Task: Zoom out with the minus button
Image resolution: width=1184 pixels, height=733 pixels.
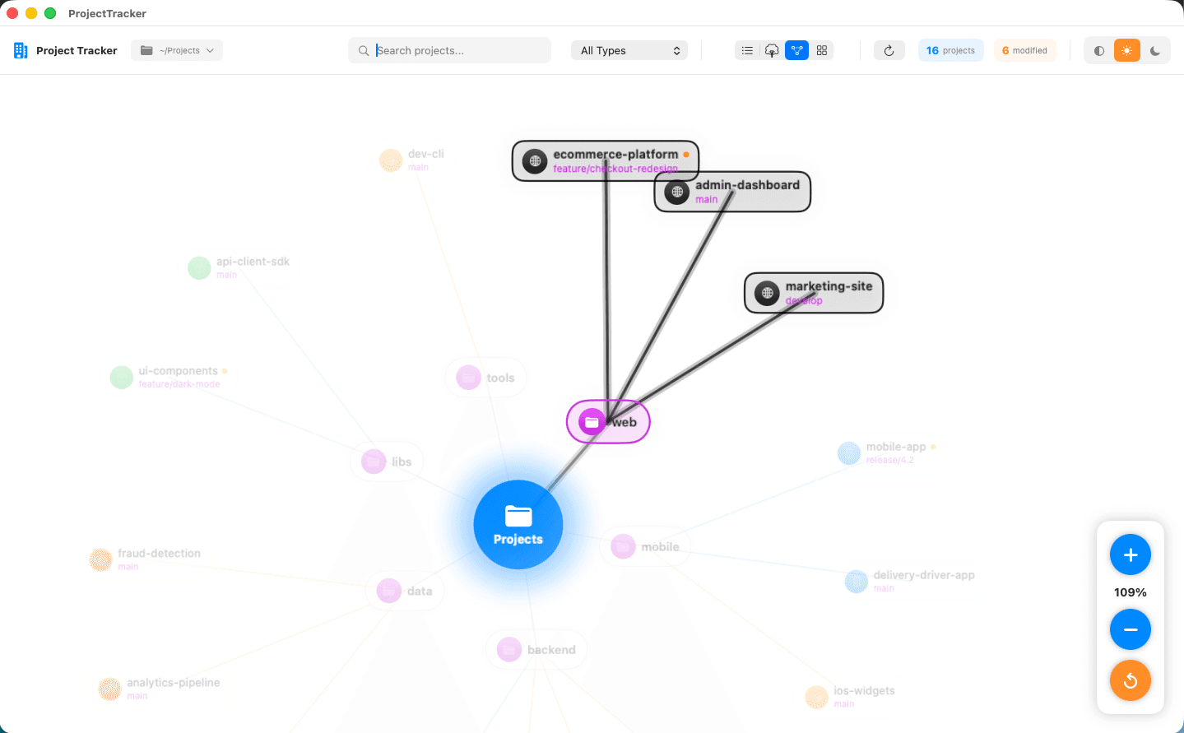Action: [1130, 629]
